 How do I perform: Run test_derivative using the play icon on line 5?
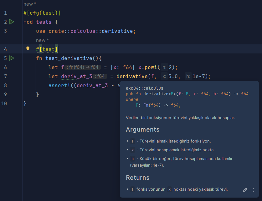point(12,58)
